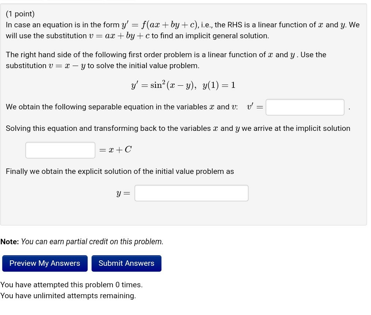Click the initial condition y(1) = 1 text

coord(219,85)
